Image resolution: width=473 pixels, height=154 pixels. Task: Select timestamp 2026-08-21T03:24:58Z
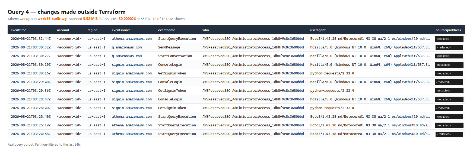tap(31, 134)
